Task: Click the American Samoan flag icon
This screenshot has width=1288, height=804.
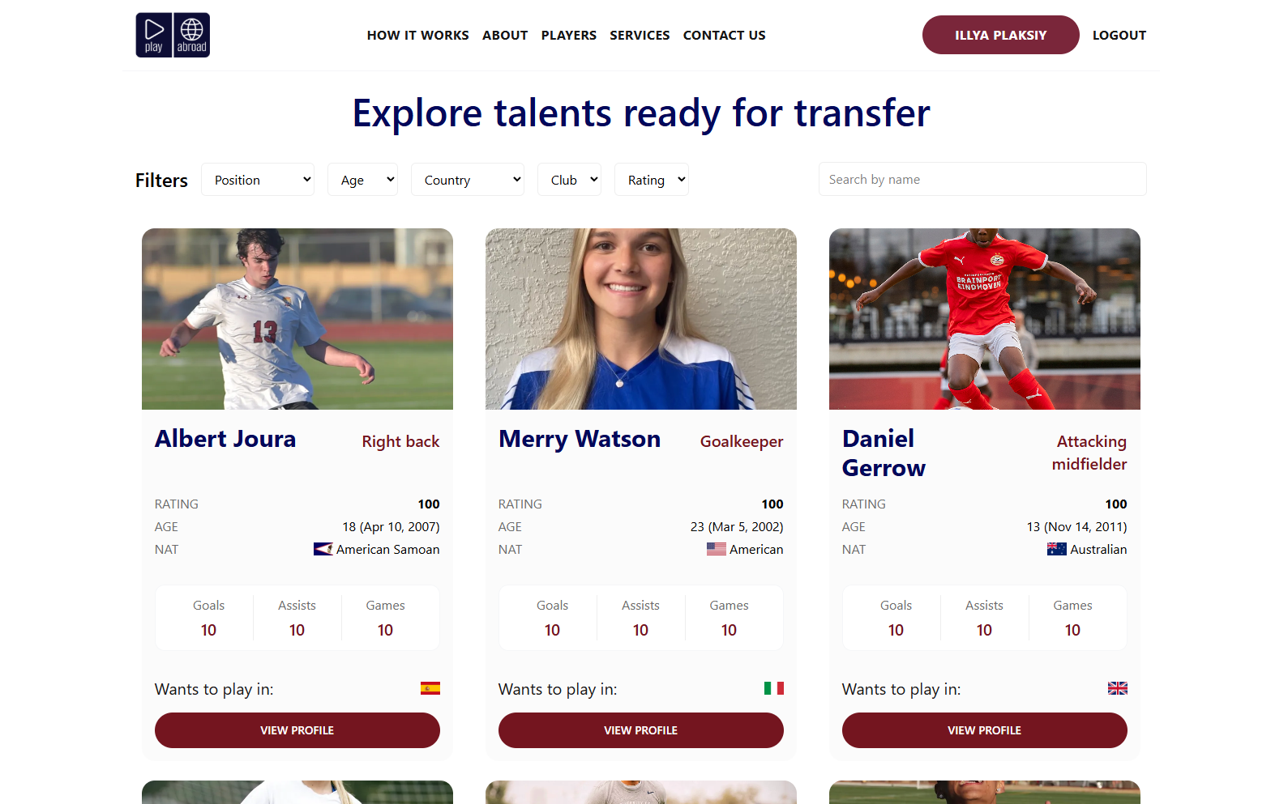Action: pos(323,549)
